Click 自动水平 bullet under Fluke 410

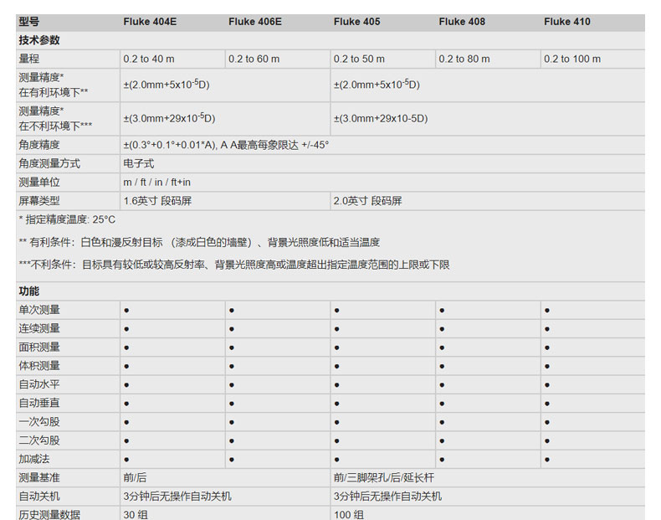pyautogui.click(x=547, y=385)
